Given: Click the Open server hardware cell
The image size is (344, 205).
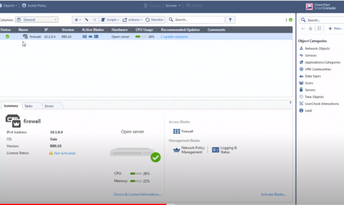Looking at the screenshot, I should [x=121, y=37].
